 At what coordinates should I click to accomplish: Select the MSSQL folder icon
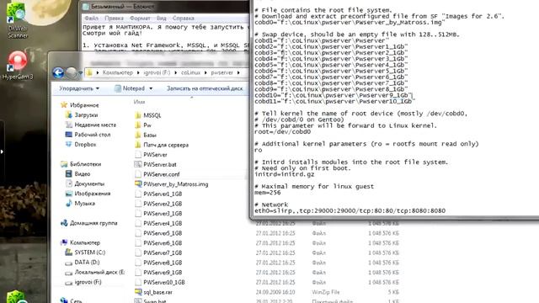(x=138, y=115)
